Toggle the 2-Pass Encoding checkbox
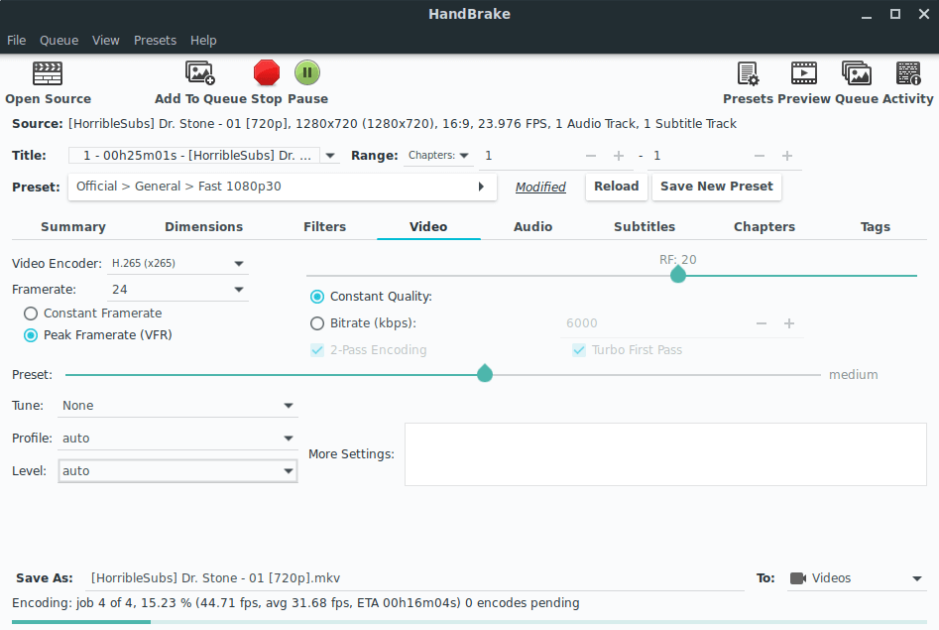939x630 pixels. tap(316, 350)
